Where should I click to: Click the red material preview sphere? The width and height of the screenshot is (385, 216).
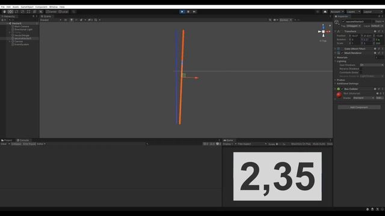click(x=339, y=95)
